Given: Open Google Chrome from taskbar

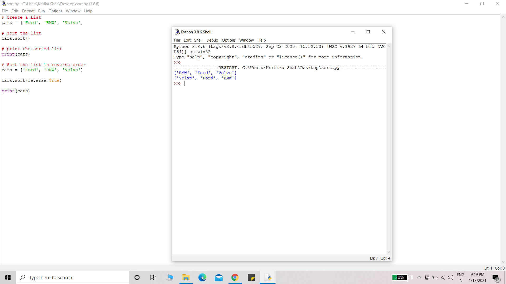Looking at the screenshot, I should click(235, 277).
